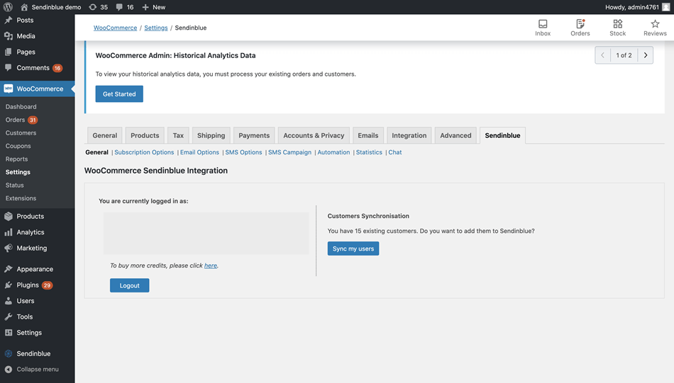Click the Media icon in sidebar
Image resolution: width=674 pixels, height=383 pixels.
click(x=9, y=36)
